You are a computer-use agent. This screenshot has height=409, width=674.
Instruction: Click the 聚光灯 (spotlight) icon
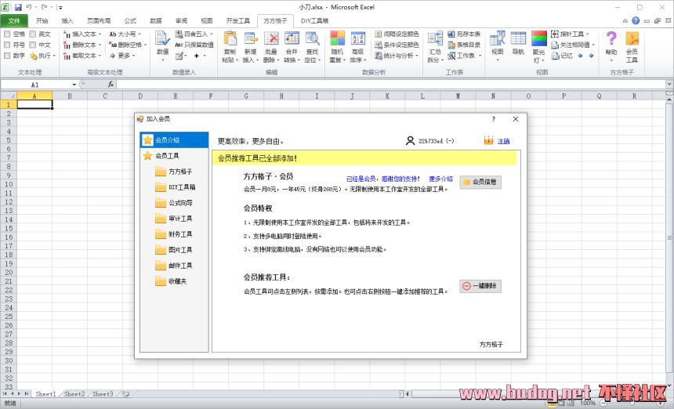tap(539, 47)
